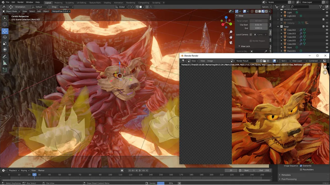Hide Cube.004 in outliner
The width and height of the screenshot is (330, 185).
tap(327, 37)
